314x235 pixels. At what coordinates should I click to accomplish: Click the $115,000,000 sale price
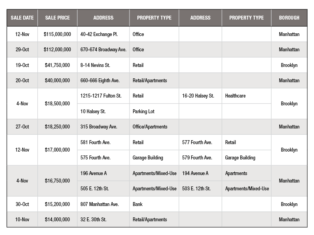(x=57, y=34)
